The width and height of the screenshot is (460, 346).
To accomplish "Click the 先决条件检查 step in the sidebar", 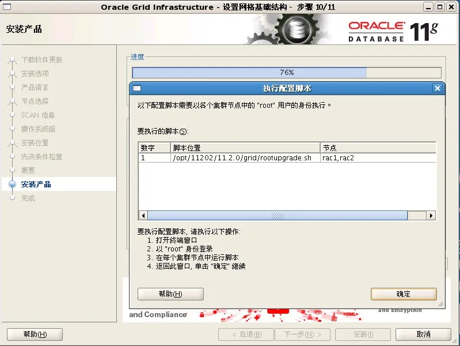I will [x=41, y=156].
